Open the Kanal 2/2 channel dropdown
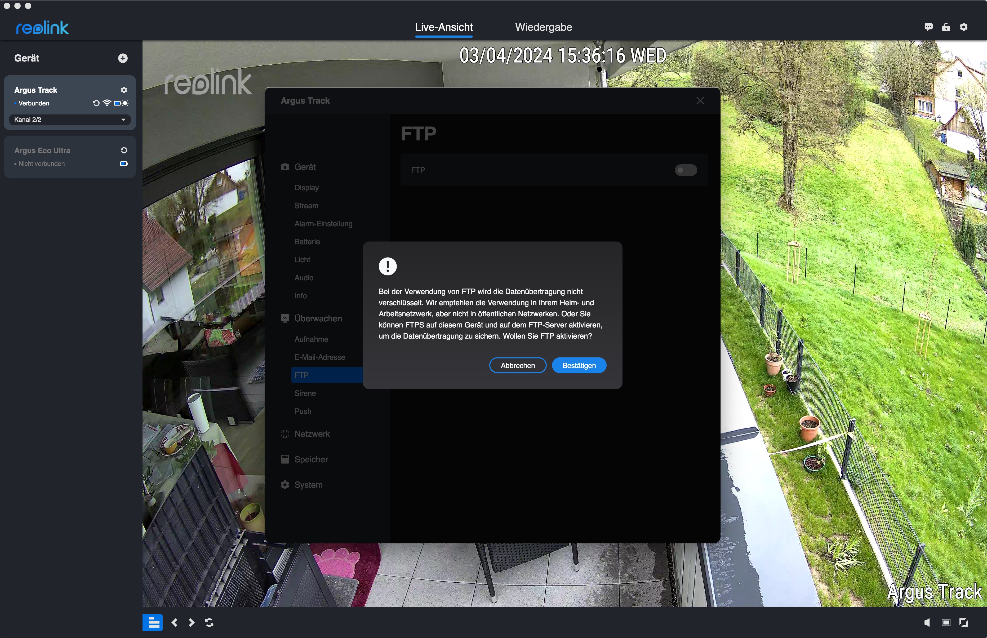The width and height of the screenshot is (987, 638). 70,120
